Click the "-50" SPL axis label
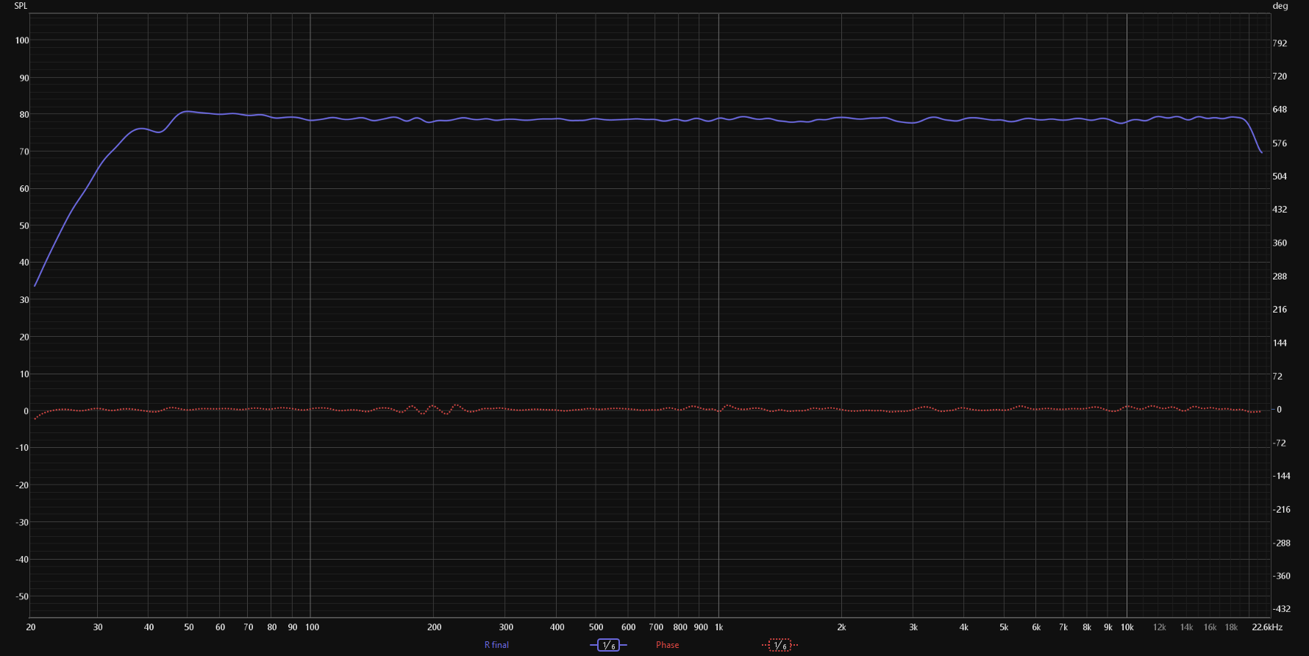 pos(22,596)
